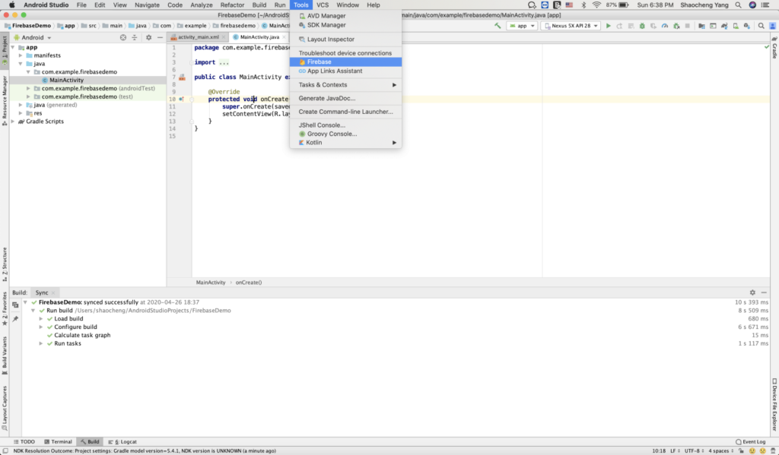The image size is (779, 455).
Task: Select MainActivity in project tree
Action: (x=66, y=80)
